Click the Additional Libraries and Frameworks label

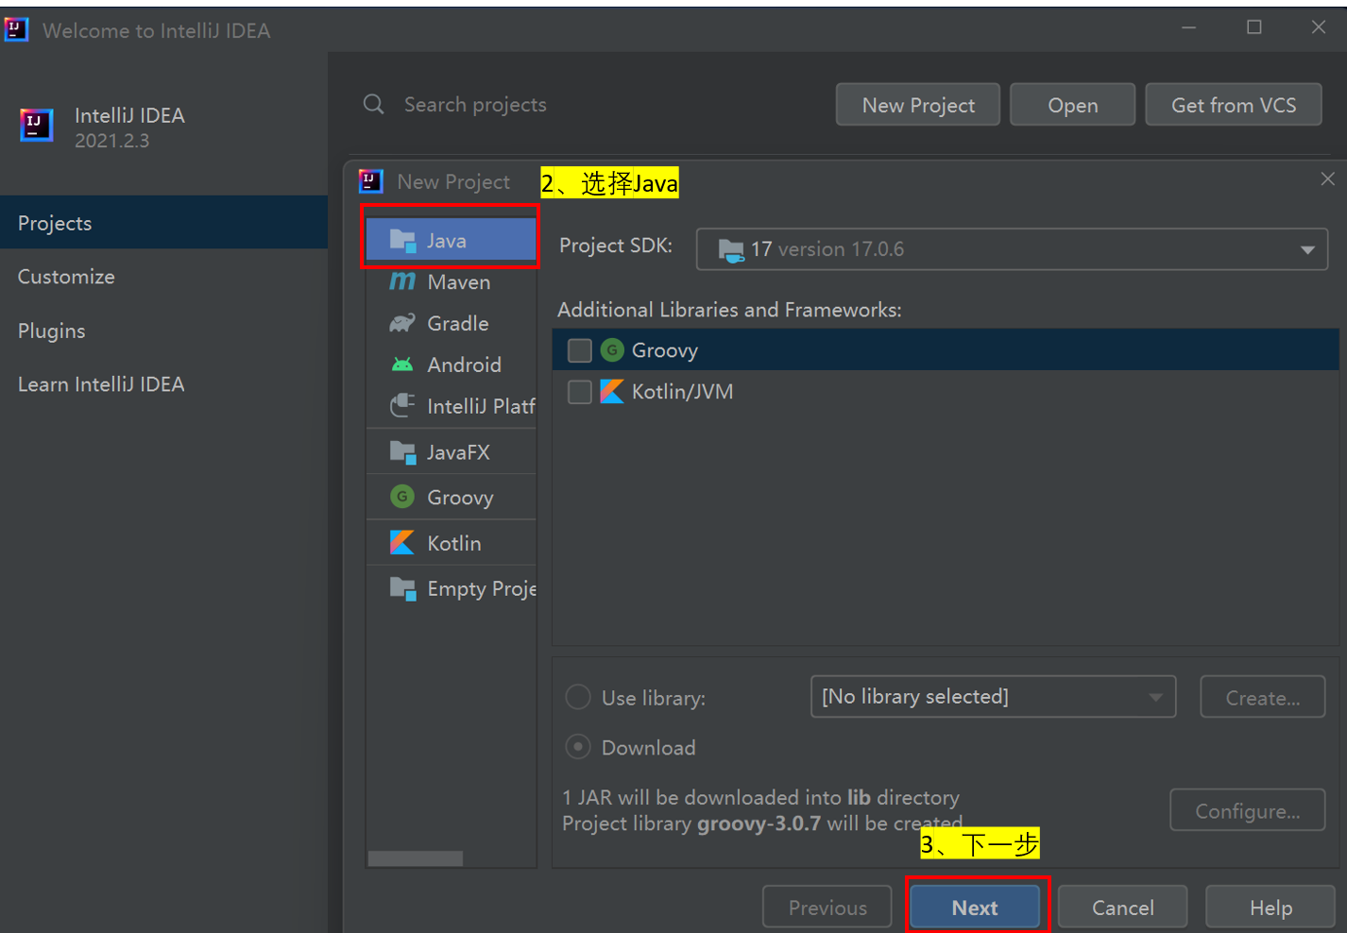pyautogui.click(x=729, y=310)
